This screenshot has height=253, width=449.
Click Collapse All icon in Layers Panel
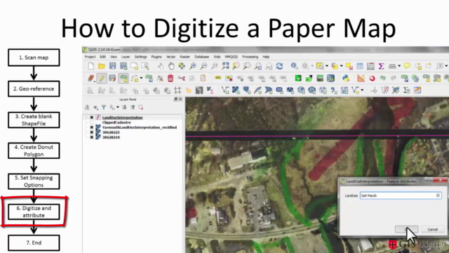tap(133, 108)
